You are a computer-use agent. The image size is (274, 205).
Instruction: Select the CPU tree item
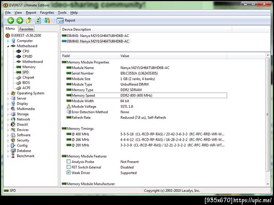[26, 51]
